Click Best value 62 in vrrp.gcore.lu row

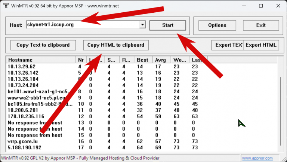(140, 141)
